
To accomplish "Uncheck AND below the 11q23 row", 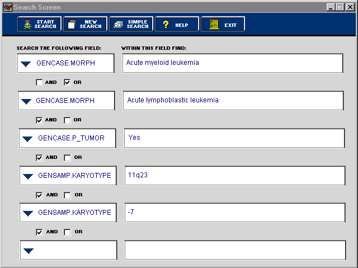I will pyautogui.click(x=39, y=195).
